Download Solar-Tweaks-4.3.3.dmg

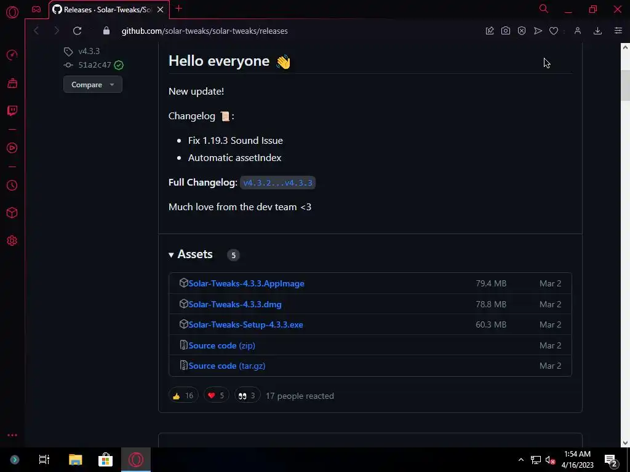pos(235,304)
